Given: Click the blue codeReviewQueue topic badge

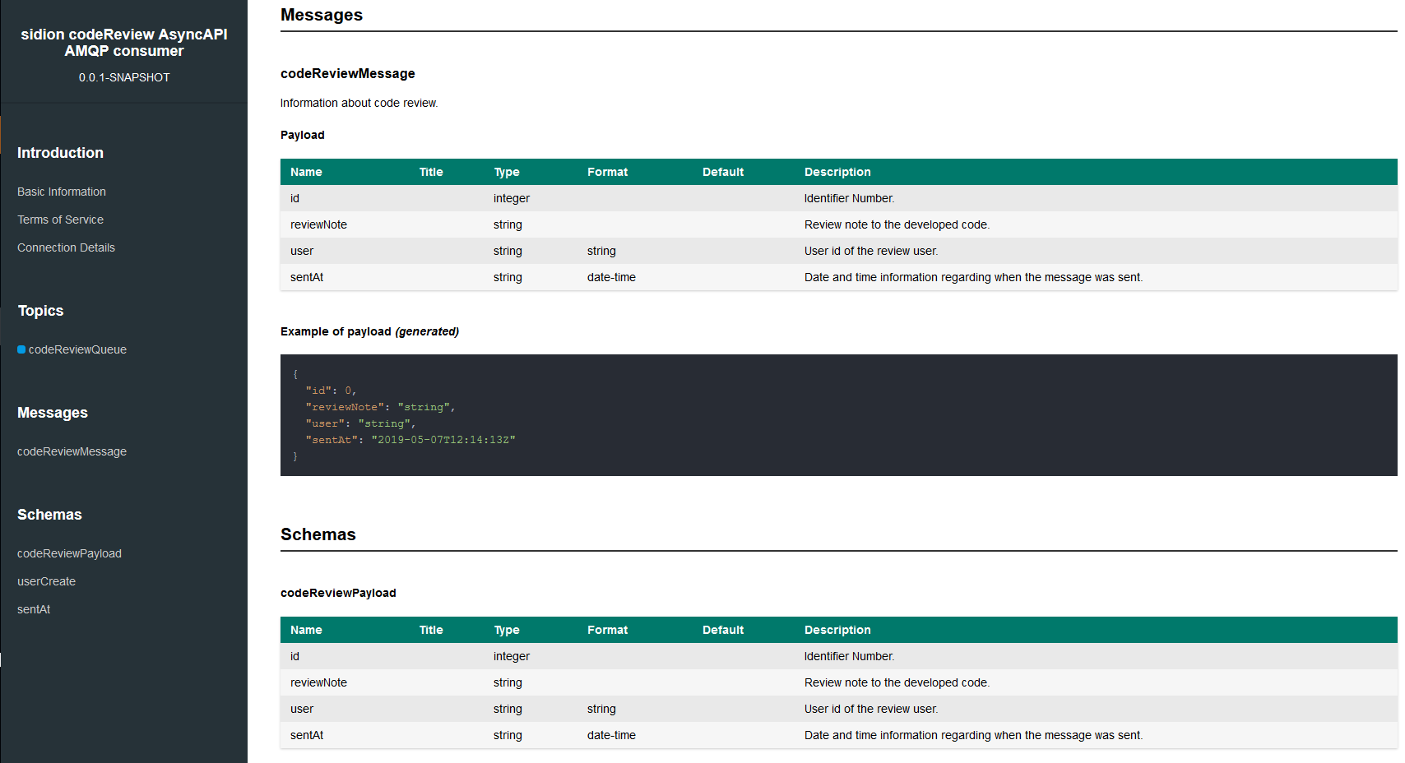Looking at the screenshot, I should click(21, 349).
